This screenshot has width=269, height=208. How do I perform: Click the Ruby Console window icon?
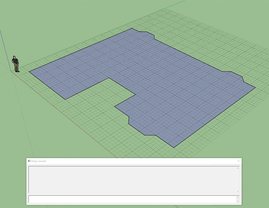click(30, 161)
